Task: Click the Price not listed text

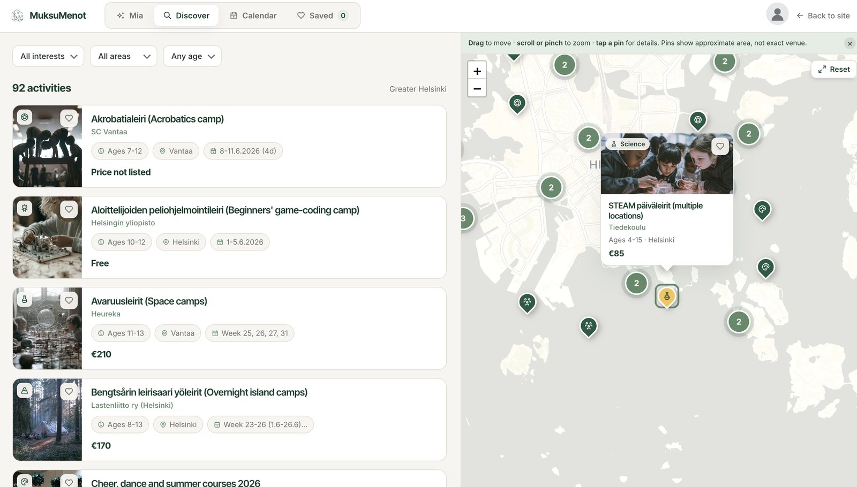Action: 121,172
